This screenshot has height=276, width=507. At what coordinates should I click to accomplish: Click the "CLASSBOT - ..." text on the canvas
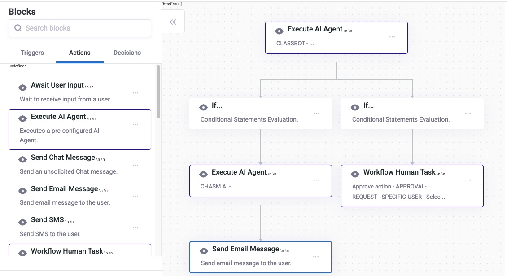click(295, 44)
